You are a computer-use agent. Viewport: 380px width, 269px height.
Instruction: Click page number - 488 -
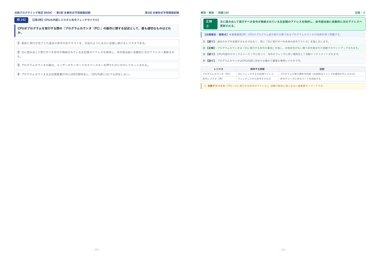[97, 250]
